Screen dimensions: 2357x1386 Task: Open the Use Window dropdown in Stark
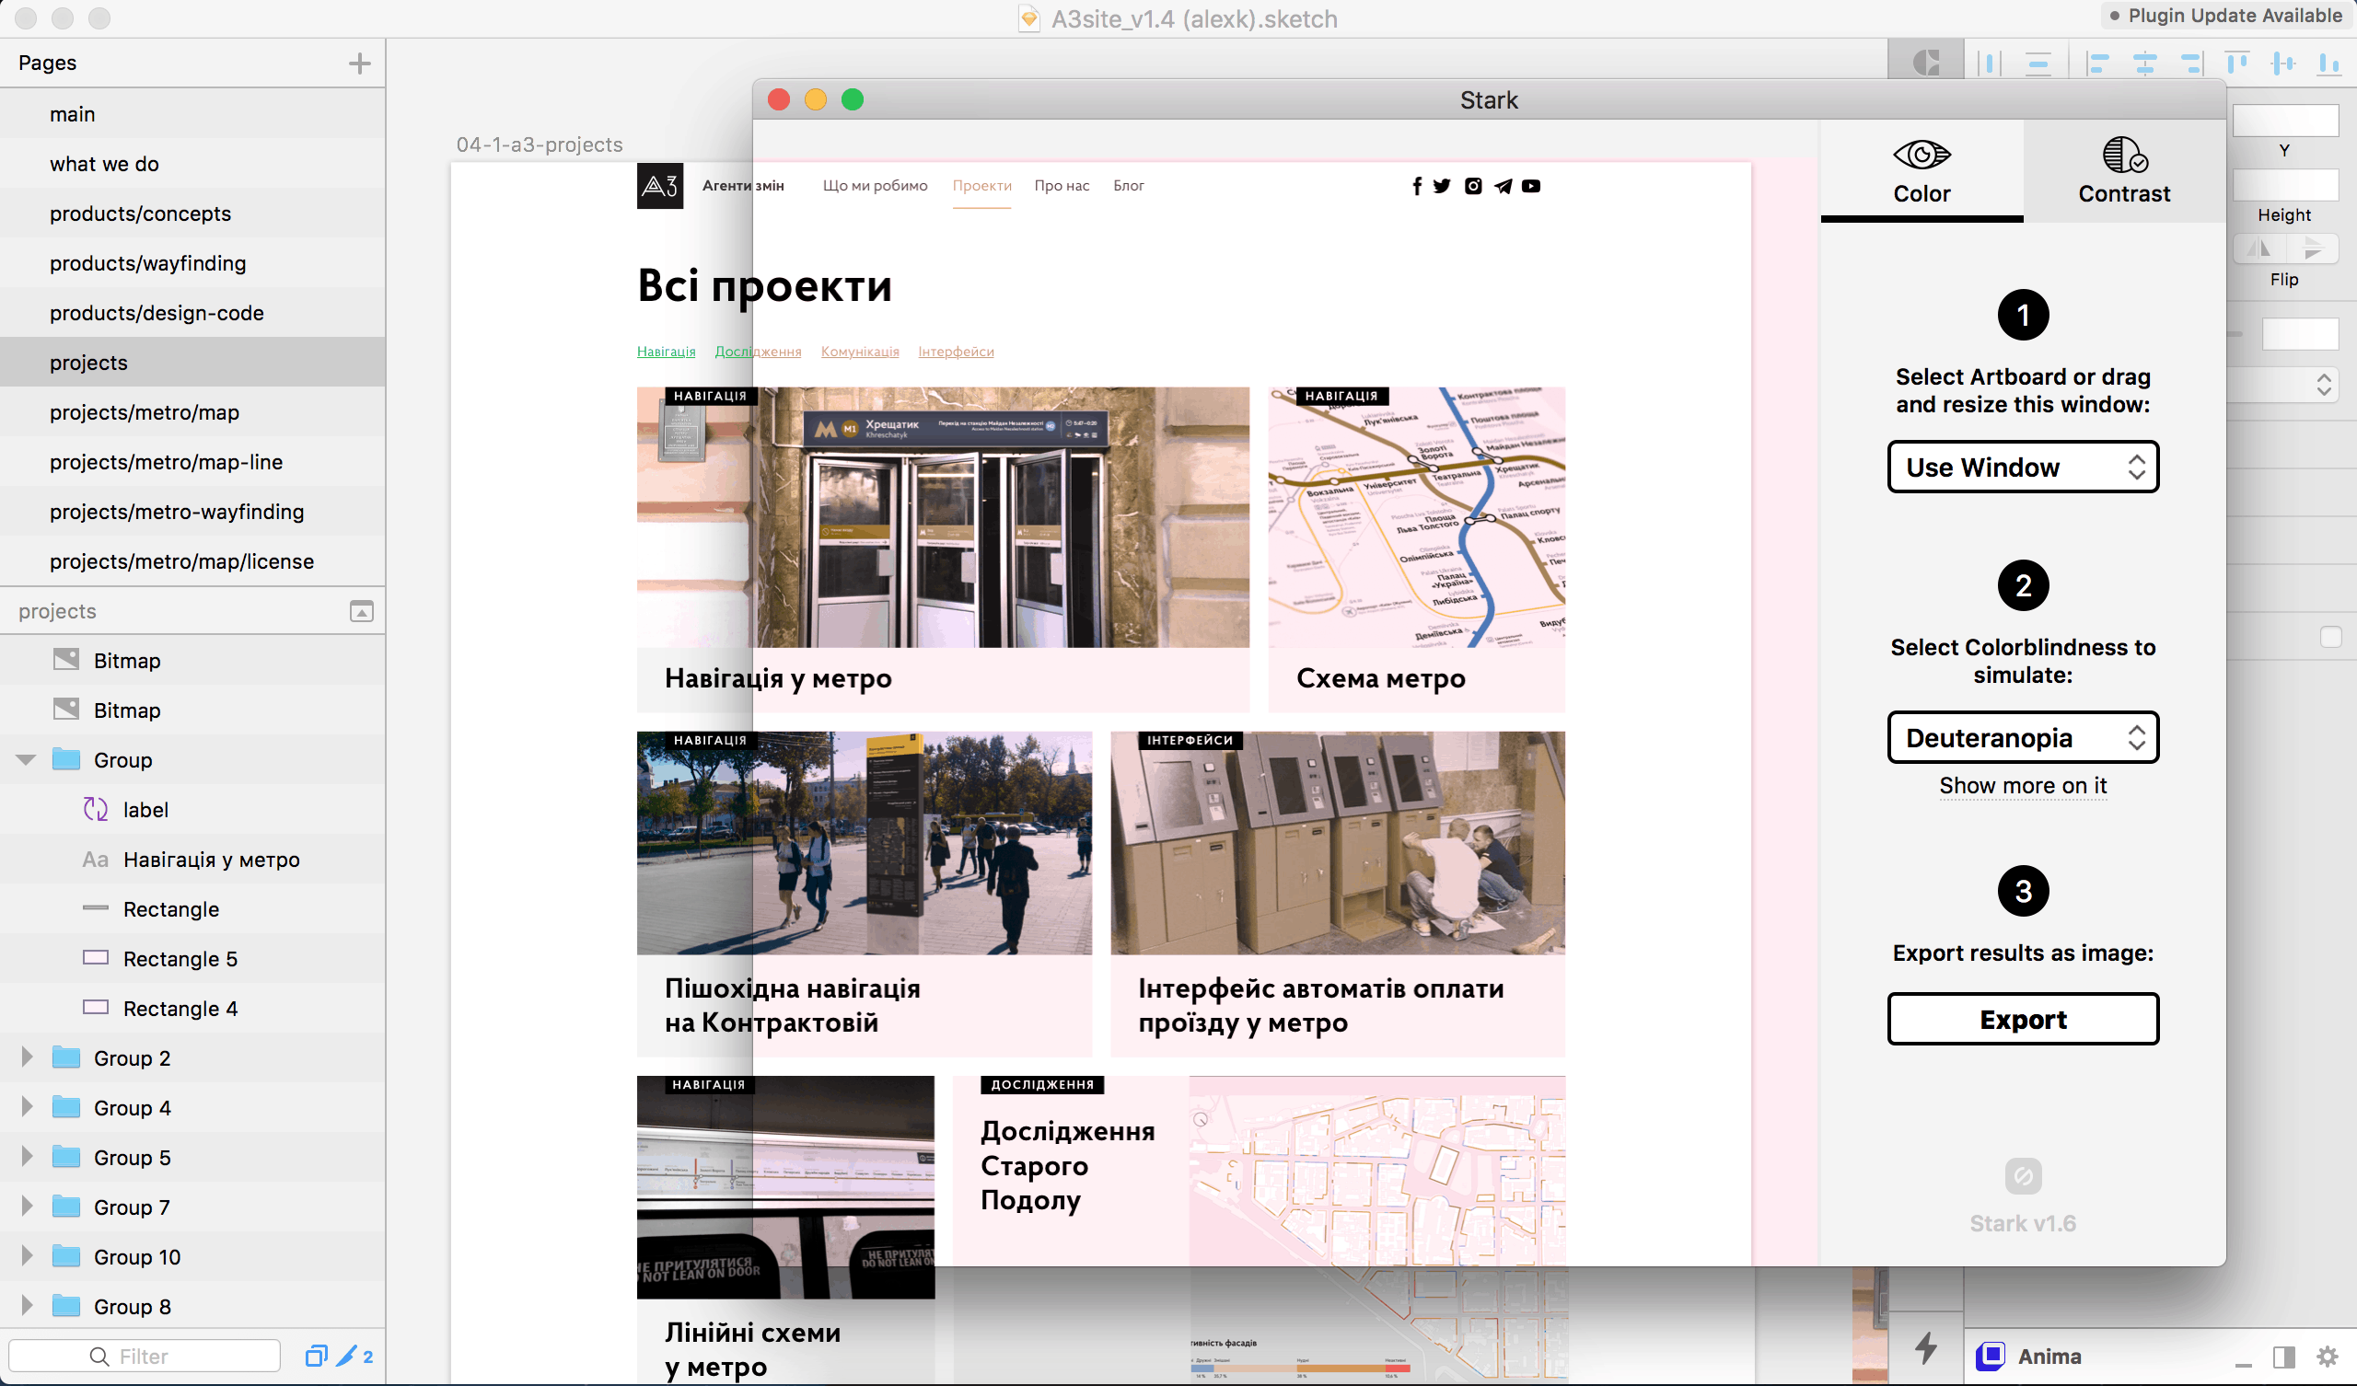click(2022, 467)
